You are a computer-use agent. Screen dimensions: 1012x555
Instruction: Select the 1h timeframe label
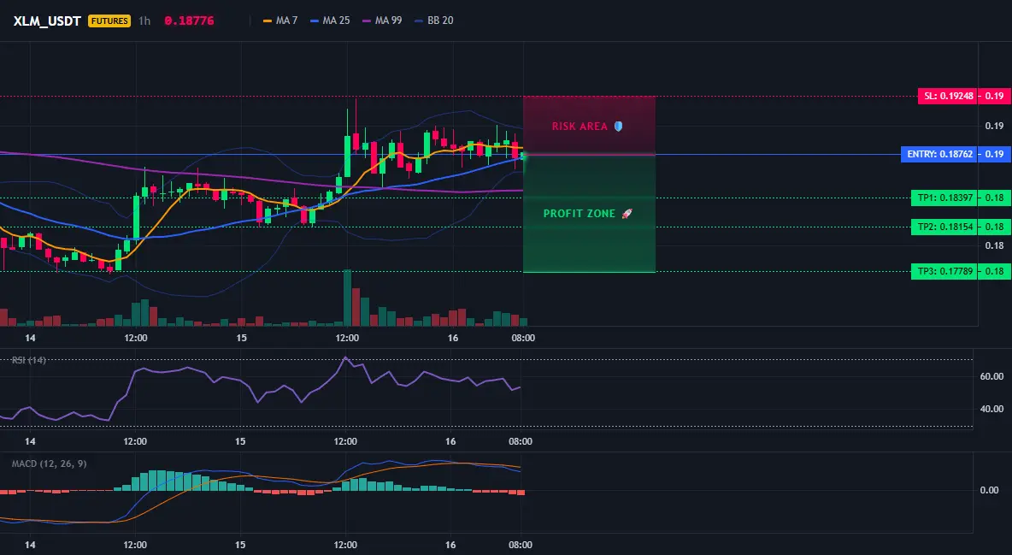click(144, 21)
